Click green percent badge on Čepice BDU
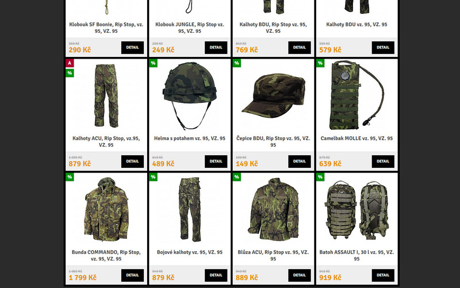The height and width of the screenshot is (288, 460). (237, 63)
